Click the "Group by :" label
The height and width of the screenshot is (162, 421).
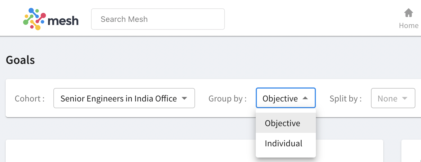227,99
